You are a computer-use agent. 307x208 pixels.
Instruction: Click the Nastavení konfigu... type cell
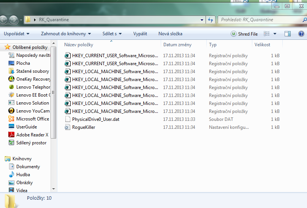[x=229, y=127]
